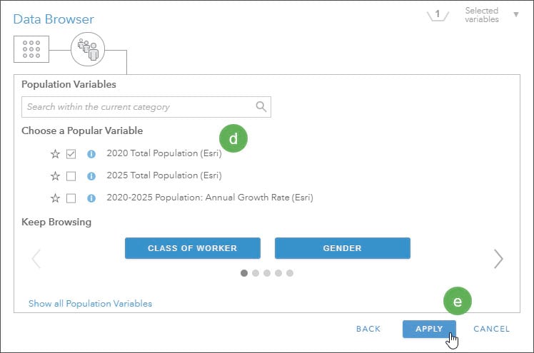Show info for 2020 Total Population
Screen dimensions: 534x353
[91, 154]
